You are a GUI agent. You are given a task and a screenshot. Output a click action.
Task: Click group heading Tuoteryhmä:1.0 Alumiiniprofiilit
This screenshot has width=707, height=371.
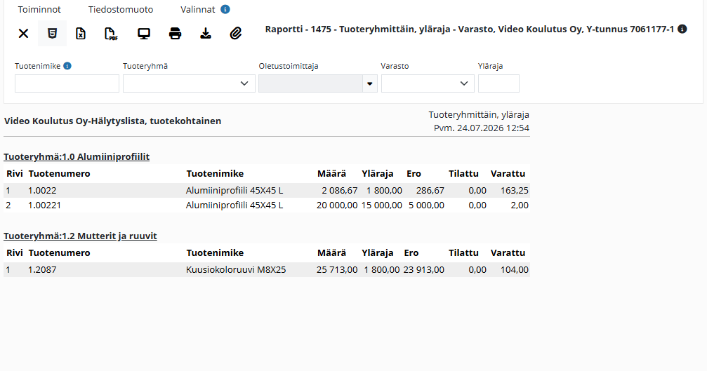tap(77, 156)
